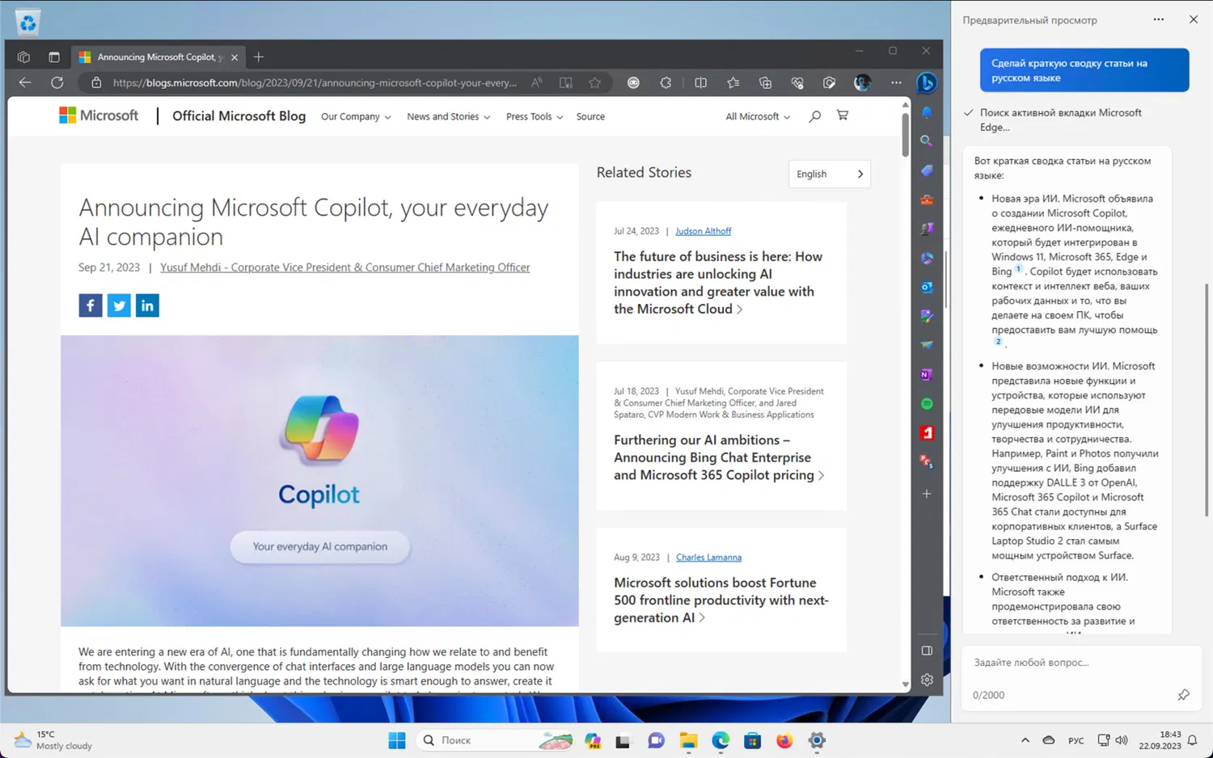Viewport: 1213px width, 758px height.
Task: Click the Official Microsoft Blog title link
Action: point(239,116)
